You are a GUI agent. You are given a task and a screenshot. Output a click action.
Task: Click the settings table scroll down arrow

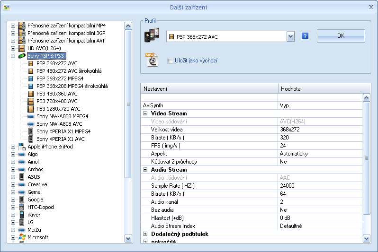tap(367, 238)
